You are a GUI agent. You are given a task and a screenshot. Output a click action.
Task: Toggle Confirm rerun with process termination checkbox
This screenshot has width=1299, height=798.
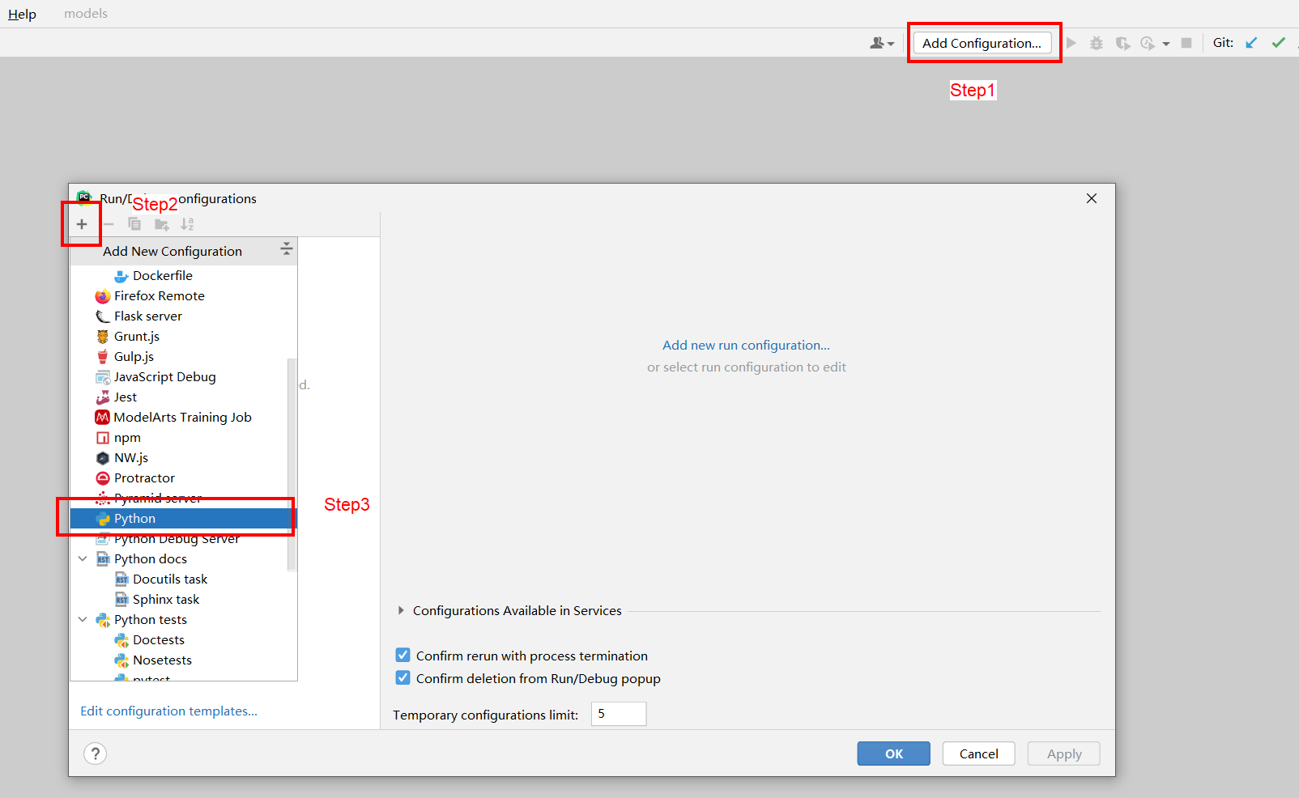402,655
